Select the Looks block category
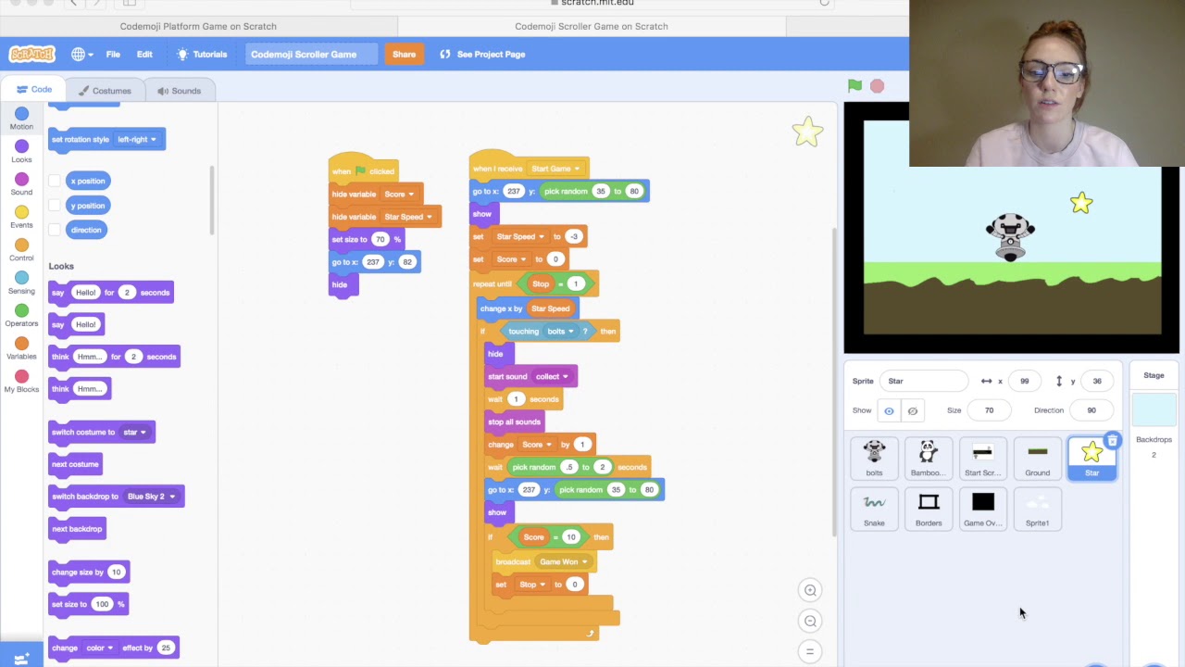This screenshot has height=667, width=1185. tap(21, 152)
